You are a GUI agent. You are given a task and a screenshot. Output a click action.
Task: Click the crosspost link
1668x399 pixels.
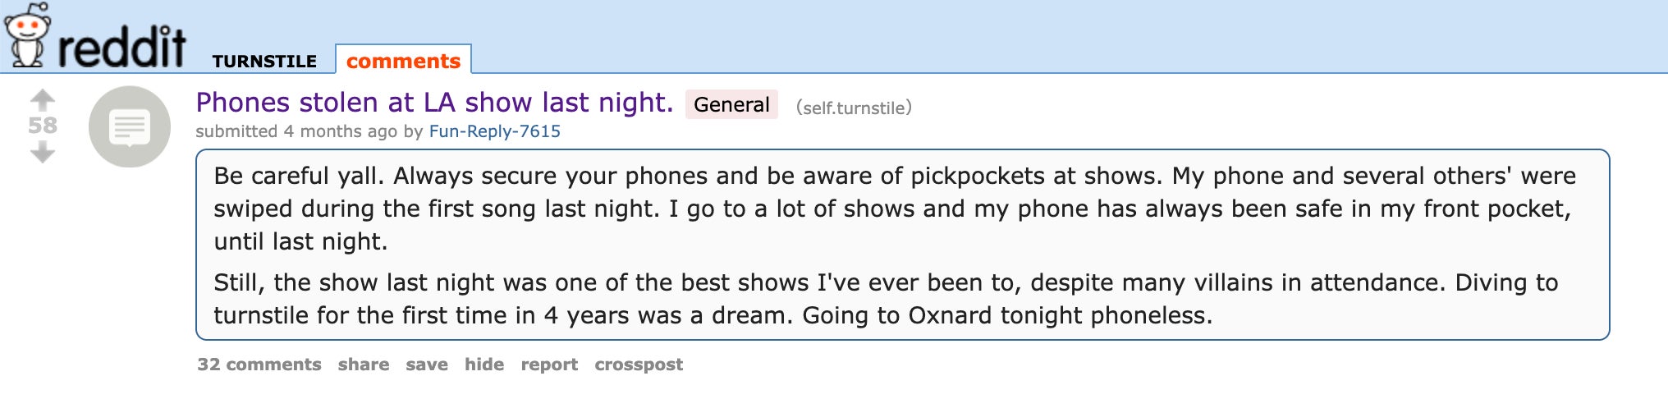pyautogui.click(x=639, y=365)
